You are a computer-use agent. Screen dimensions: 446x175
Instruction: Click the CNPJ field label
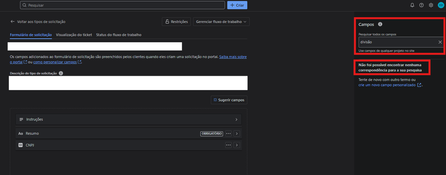click(30, 145)
